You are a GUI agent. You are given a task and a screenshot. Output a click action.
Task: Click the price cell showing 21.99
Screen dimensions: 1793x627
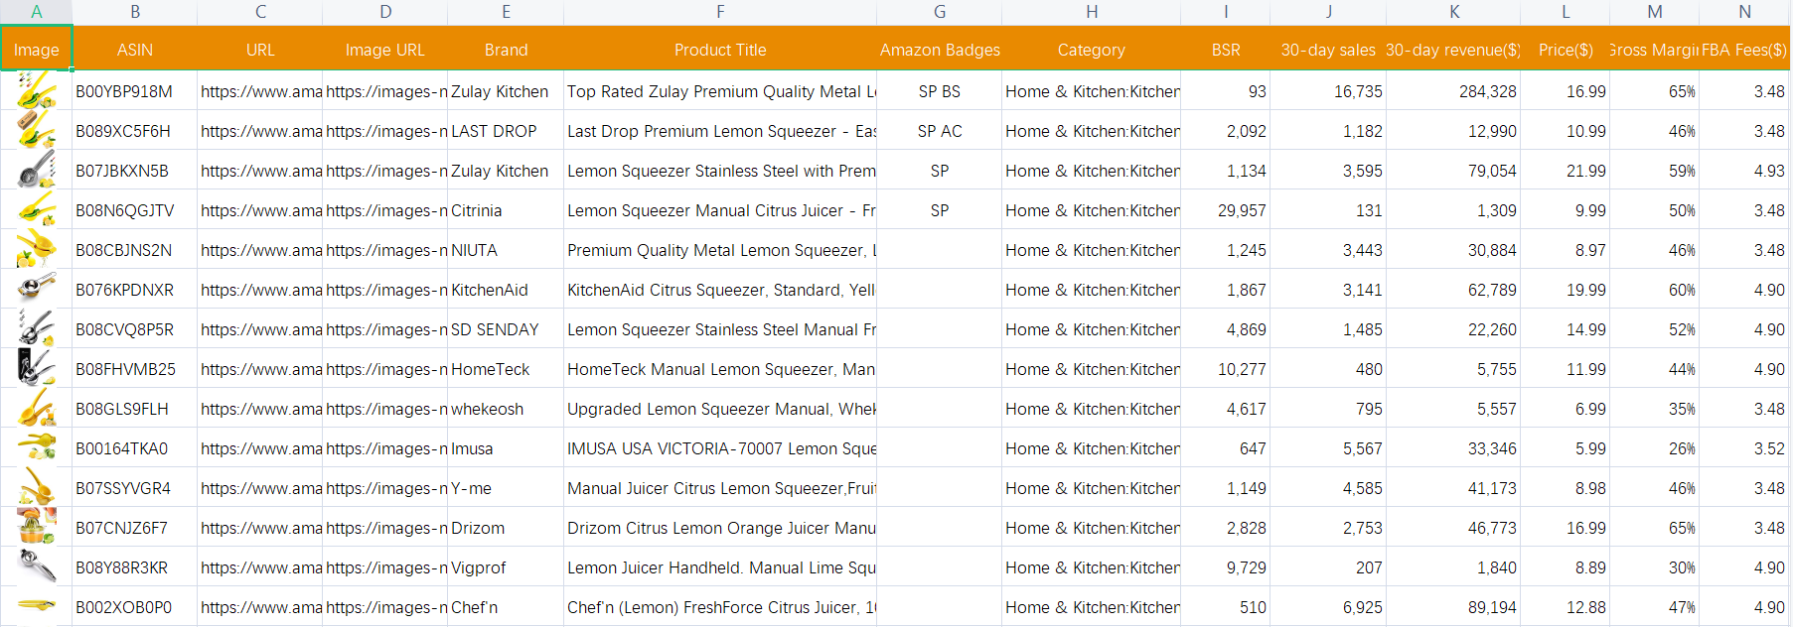pyautogui.click(x=1565, y=171)
